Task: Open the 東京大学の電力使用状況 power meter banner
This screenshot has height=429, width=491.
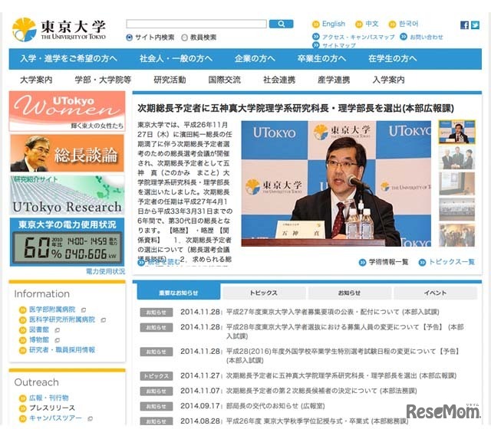Action: 67,242
